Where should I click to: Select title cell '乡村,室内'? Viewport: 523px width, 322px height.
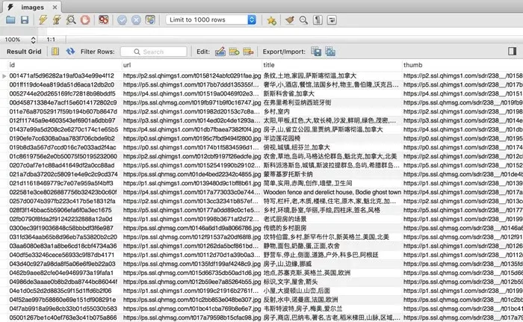332,112
